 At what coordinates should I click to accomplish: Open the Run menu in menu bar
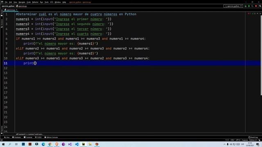pyautogui.click(x=41, y=2)
